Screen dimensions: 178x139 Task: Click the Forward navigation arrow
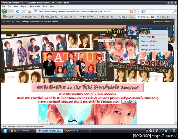point(9,11)
